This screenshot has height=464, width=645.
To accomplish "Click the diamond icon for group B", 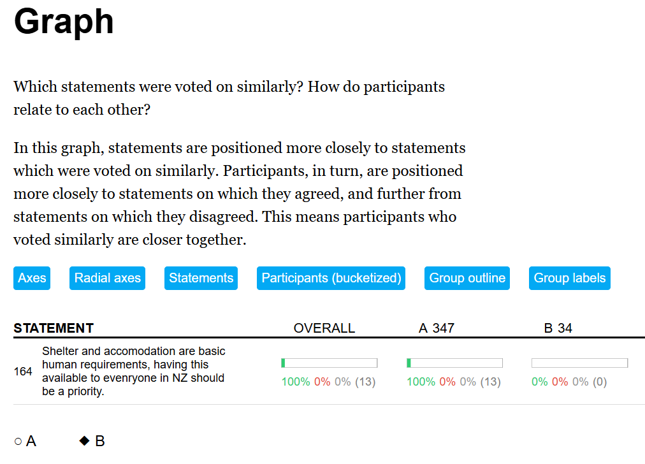I will tap(84, 440).
